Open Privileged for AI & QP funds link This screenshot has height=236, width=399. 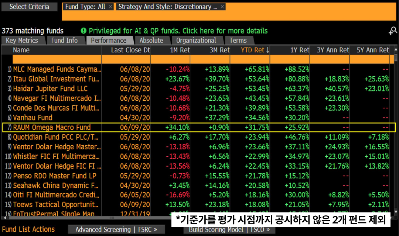click(x=178, y=31)
